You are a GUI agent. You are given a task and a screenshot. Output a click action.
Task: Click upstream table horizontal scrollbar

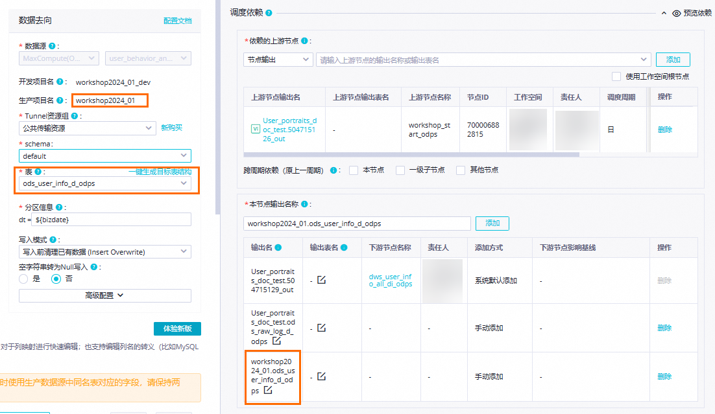(x=411, y=155)
